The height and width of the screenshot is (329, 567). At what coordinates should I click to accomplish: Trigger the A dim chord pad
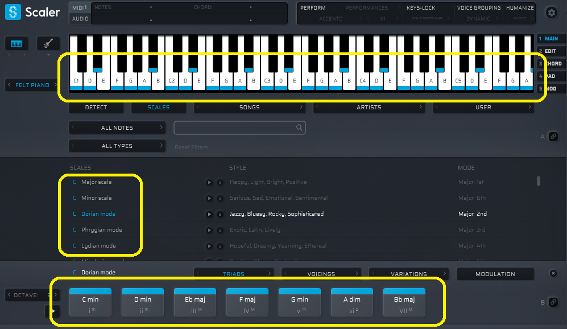coord(352,302)
